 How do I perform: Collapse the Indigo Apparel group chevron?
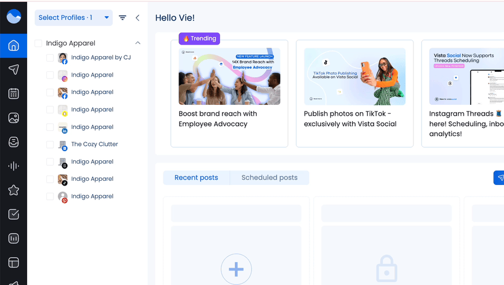138,43
